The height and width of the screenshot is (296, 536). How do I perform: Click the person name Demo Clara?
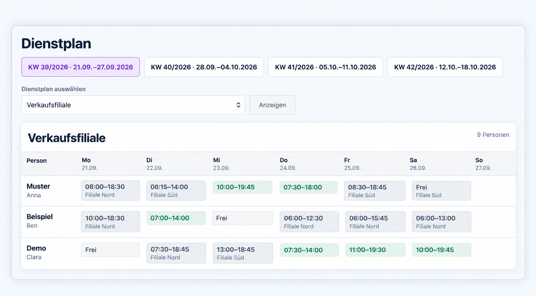pos(36,252)
